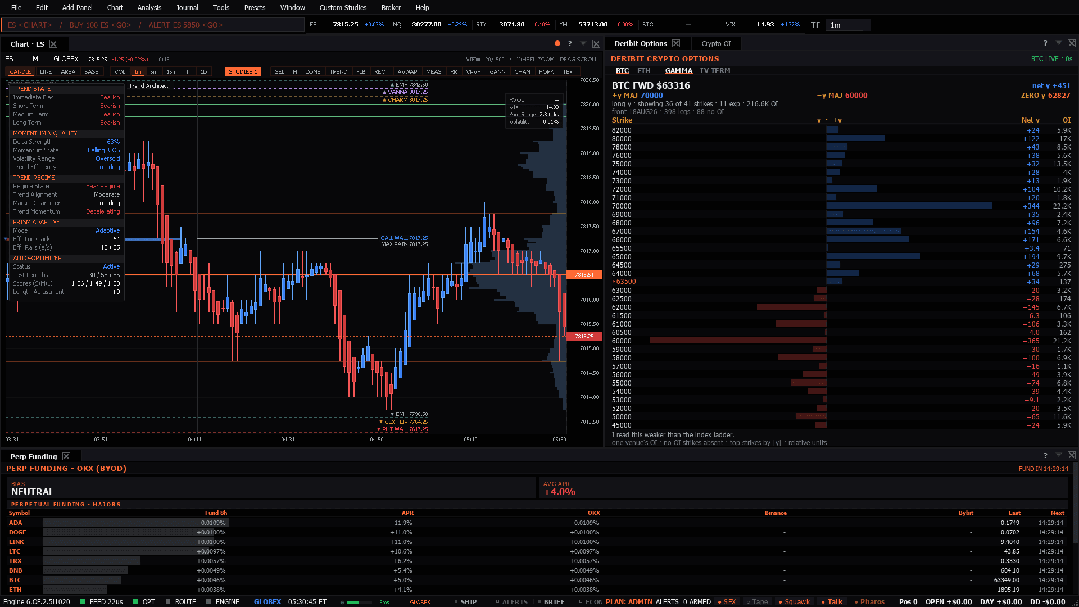Select the TREND line tool
Viewport: 1079px width, 607px height.
[x=338, y=71]
